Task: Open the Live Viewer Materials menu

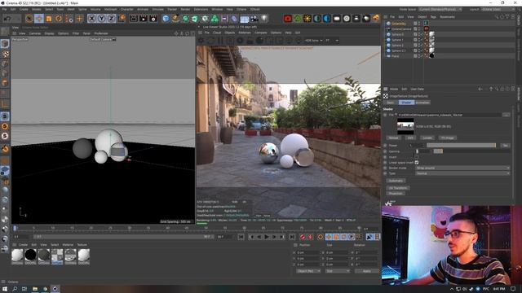Action: pos(245,33)
